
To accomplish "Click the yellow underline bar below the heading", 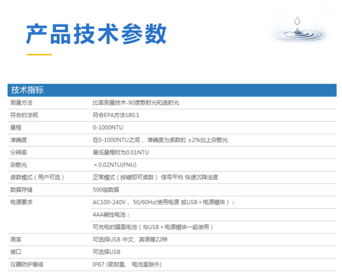I will point(39,55).
